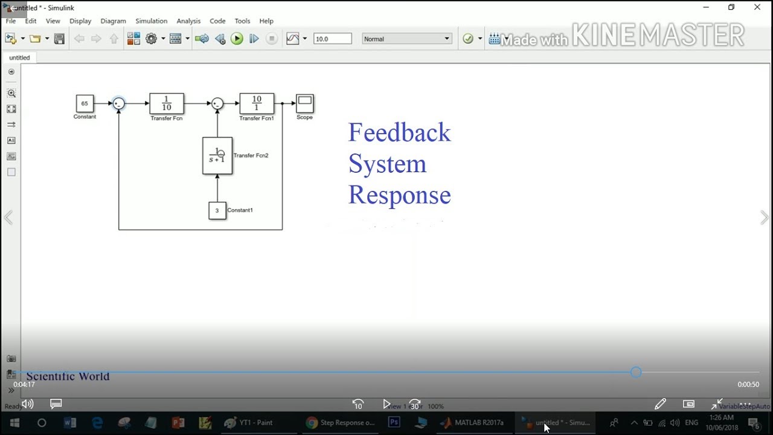Expand the Open recent files arrow
The width and height of the screenshot is (773, 435).
[x=47, y=39]
